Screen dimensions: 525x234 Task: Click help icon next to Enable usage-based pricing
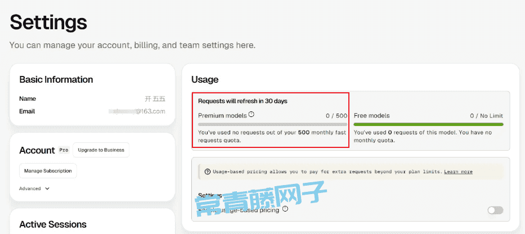pyautogui.click(x=285, y=209)
